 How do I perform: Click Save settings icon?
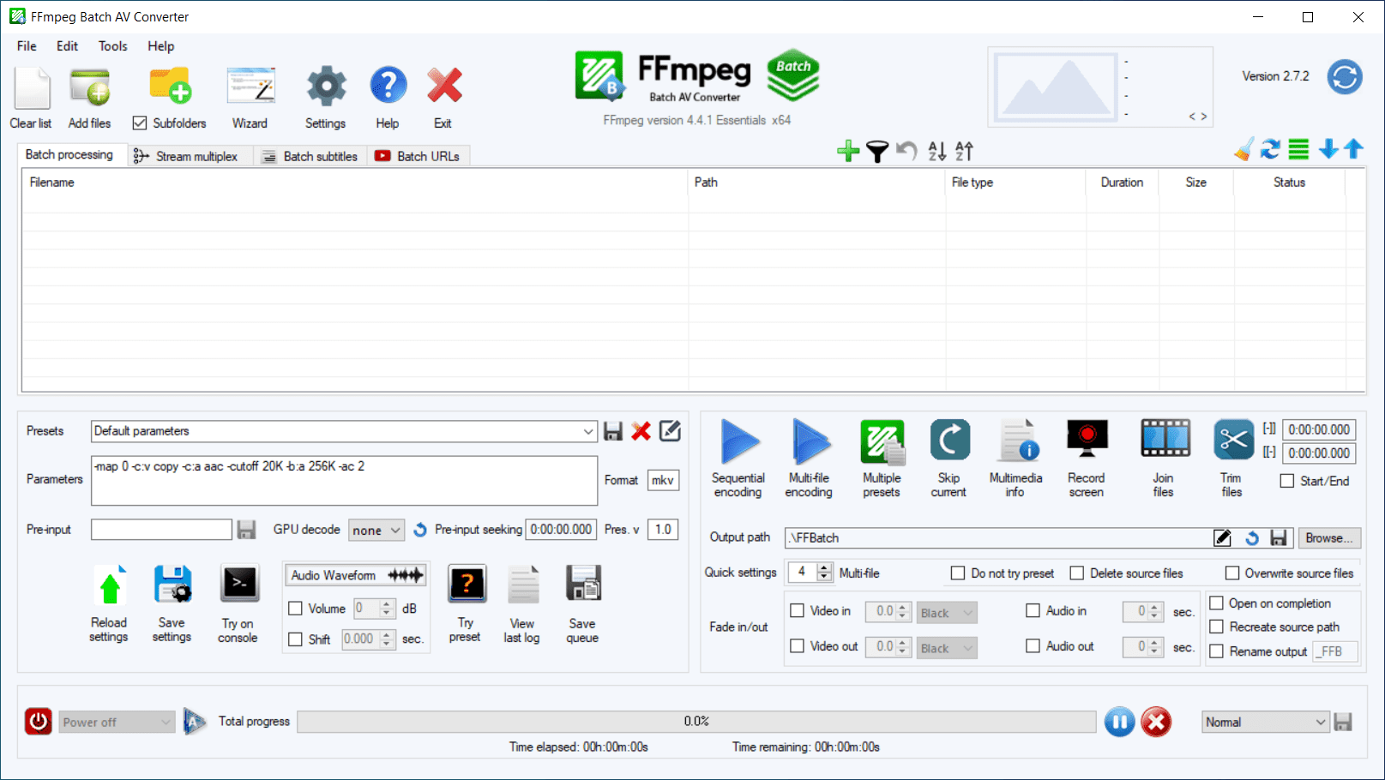[x=172, y=586]
